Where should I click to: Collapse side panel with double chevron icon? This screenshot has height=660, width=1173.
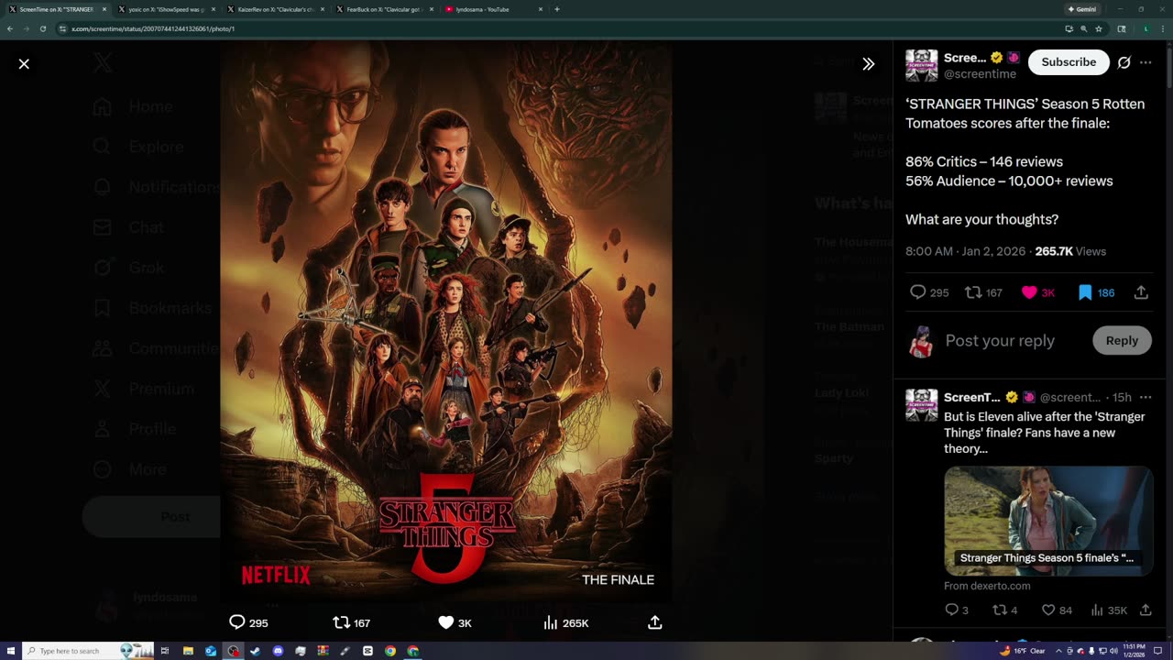[x=868, y=64]
